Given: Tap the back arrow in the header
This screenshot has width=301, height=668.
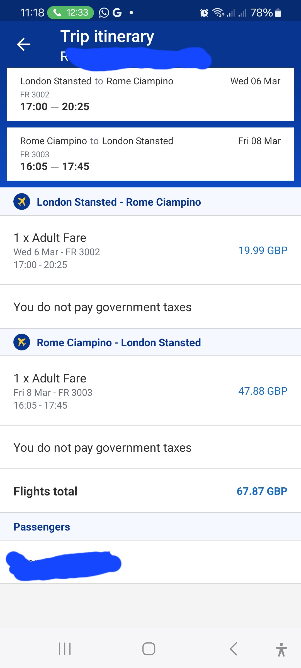Looking at the screenshot, I should [x=24, y=45].
